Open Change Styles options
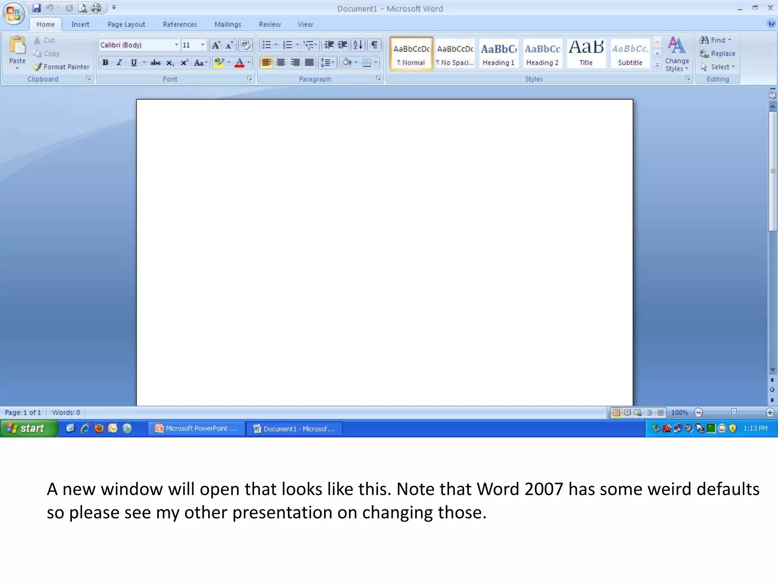This screenshot has width=778, height=583. [677, 54]
